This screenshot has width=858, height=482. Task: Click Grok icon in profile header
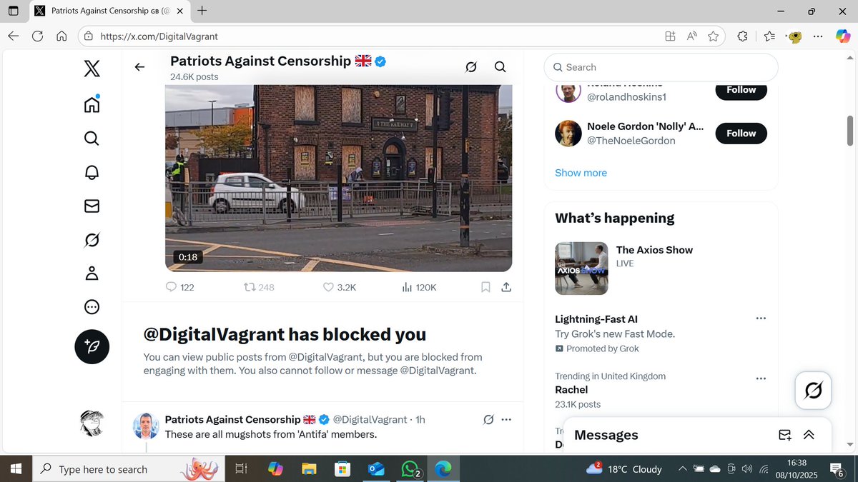coord(470,67)
